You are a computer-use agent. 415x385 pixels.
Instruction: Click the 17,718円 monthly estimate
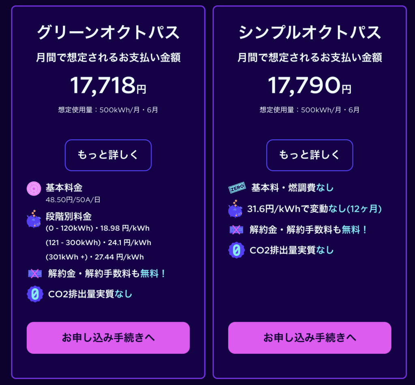(108, 85)
